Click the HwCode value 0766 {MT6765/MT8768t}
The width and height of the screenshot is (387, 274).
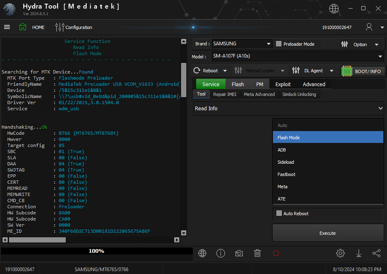tap(89, 133)
